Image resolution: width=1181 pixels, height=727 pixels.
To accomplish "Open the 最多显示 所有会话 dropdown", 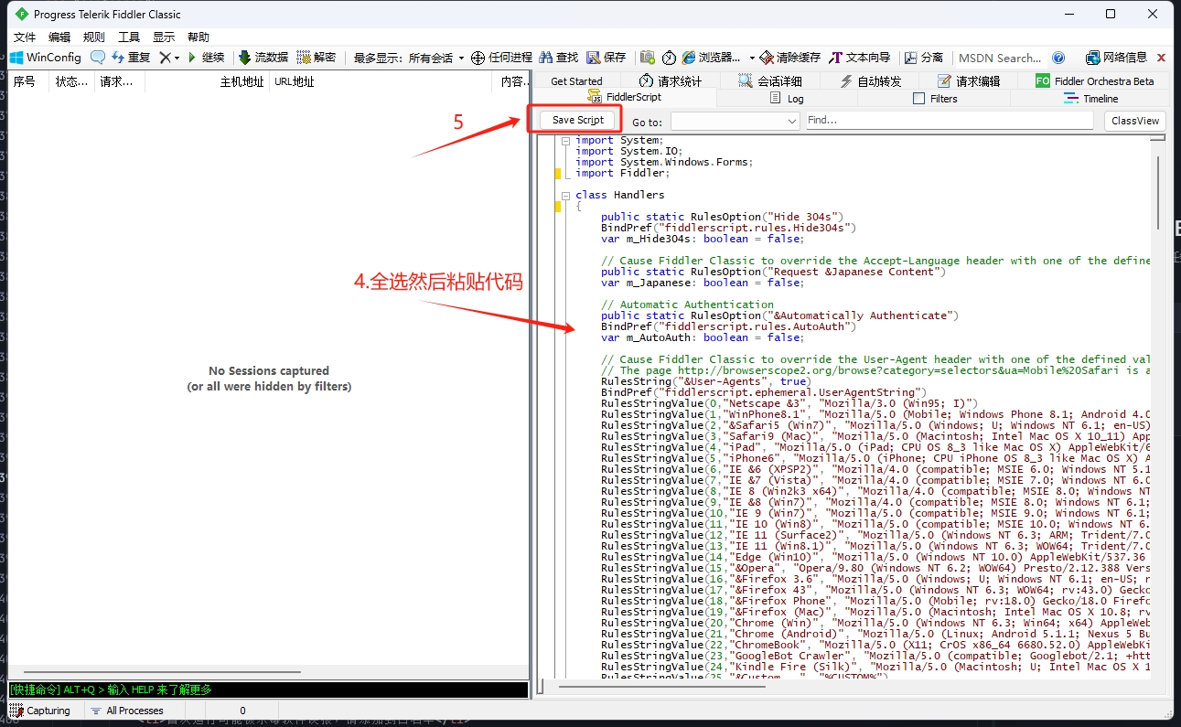I will click(409, 58).
